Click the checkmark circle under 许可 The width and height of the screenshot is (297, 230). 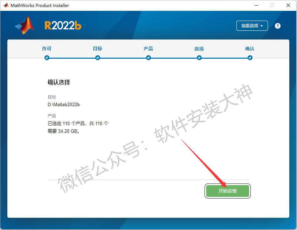point(47,58)
